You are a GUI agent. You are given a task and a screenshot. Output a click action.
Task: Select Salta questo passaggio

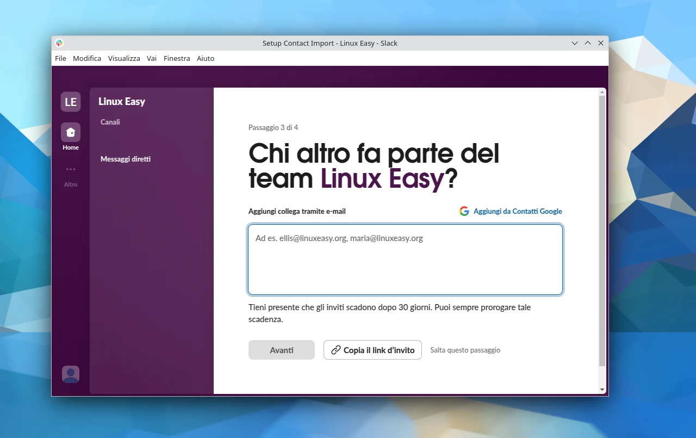[x=465, y=350]
